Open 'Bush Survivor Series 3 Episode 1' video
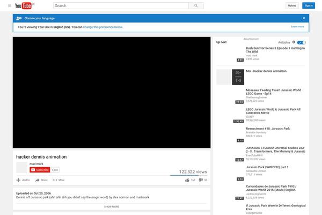This screenshot has height=215, width=322. coord(275,50)
